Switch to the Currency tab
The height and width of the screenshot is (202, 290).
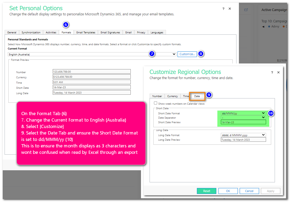pos(172,96)
